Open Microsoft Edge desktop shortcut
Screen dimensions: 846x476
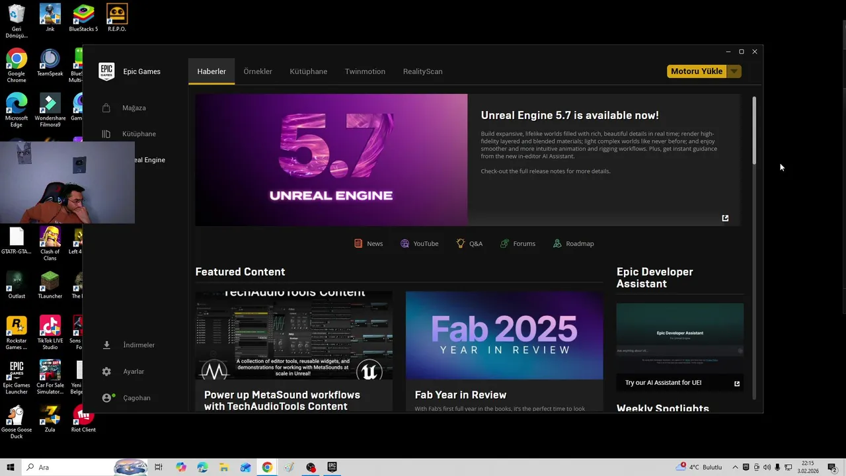[17, 110]
